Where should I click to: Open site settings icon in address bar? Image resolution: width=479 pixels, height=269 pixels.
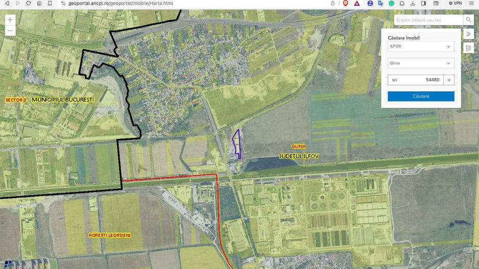63,4
